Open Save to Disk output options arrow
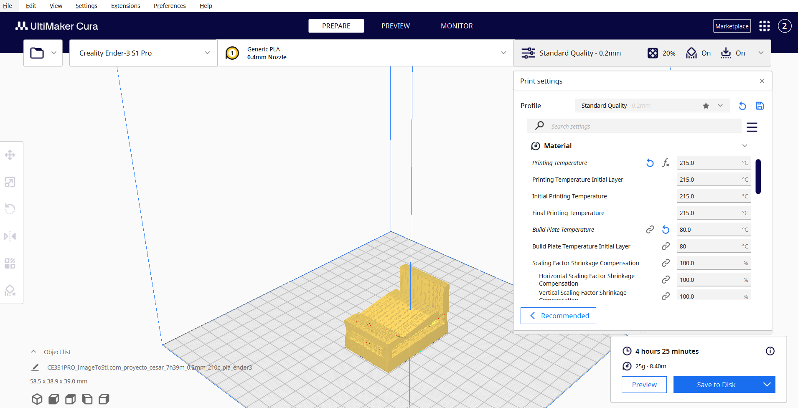 click(x=767, y=385)
